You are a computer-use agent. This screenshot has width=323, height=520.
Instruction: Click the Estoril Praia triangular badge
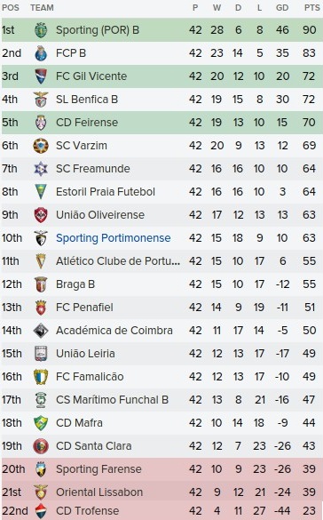click(x=41, y=192)
